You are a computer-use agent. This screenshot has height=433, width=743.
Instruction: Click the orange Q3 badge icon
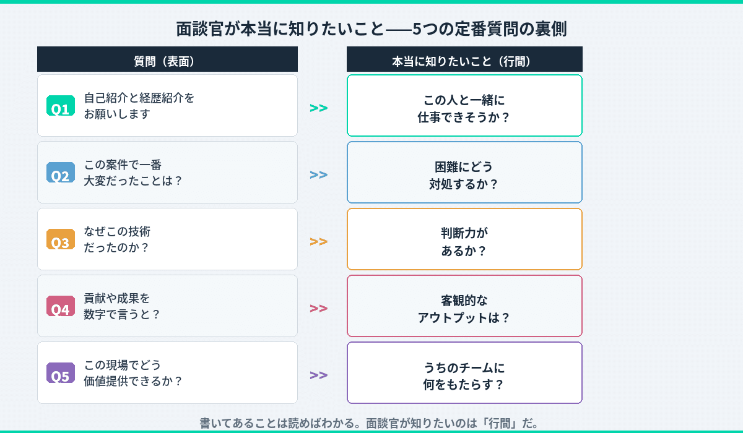tap(60, 239)
